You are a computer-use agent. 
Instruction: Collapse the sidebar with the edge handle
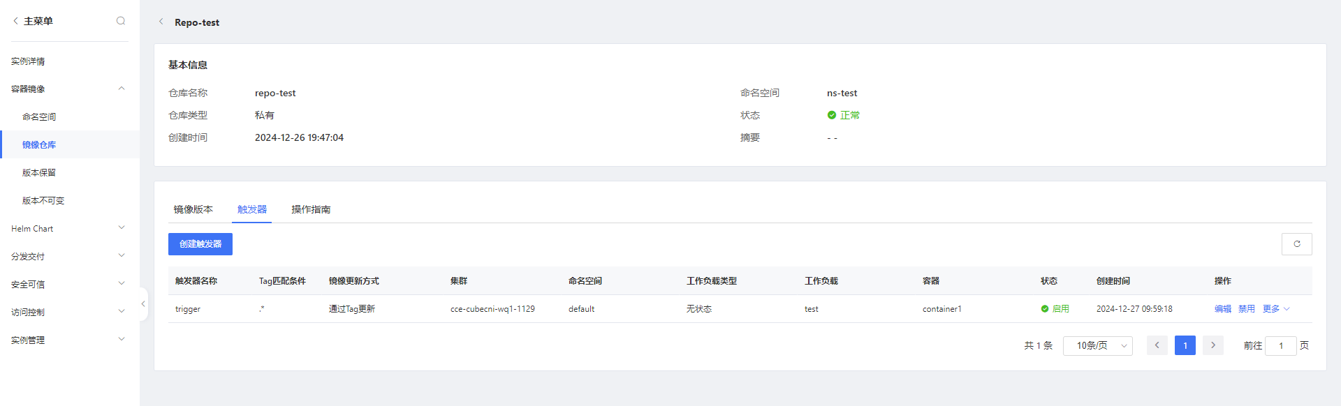coord(143,304)
